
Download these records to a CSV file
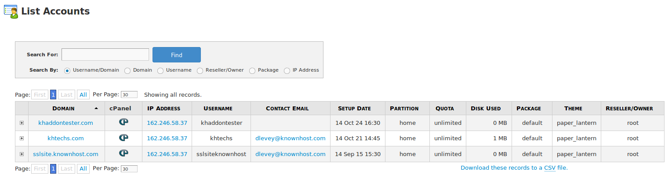pyautogui.click(x=514, y=167)
